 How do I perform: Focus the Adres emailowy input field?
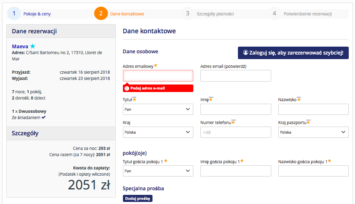point(158,76)
